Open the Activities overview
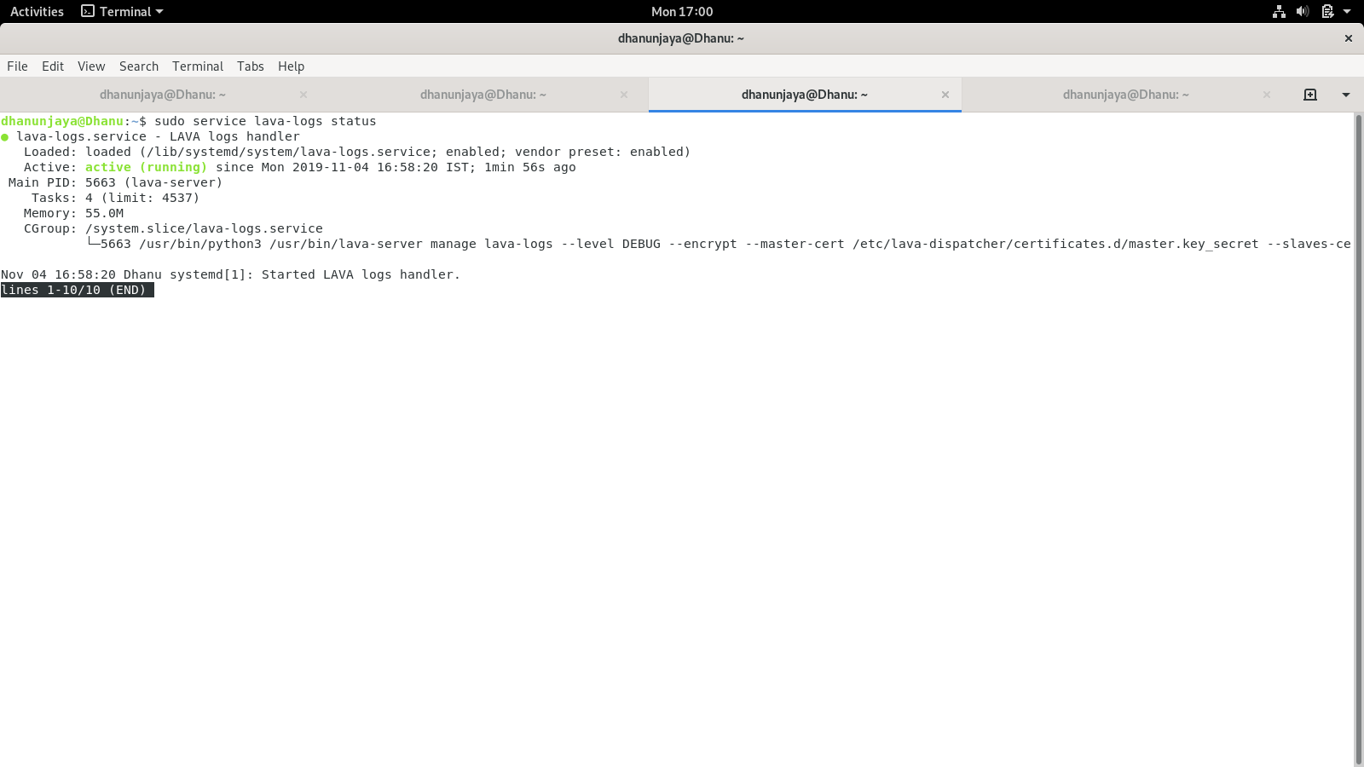Image resolution: width=1364 pixels, height=767 pixels. (x=37, y=11)
